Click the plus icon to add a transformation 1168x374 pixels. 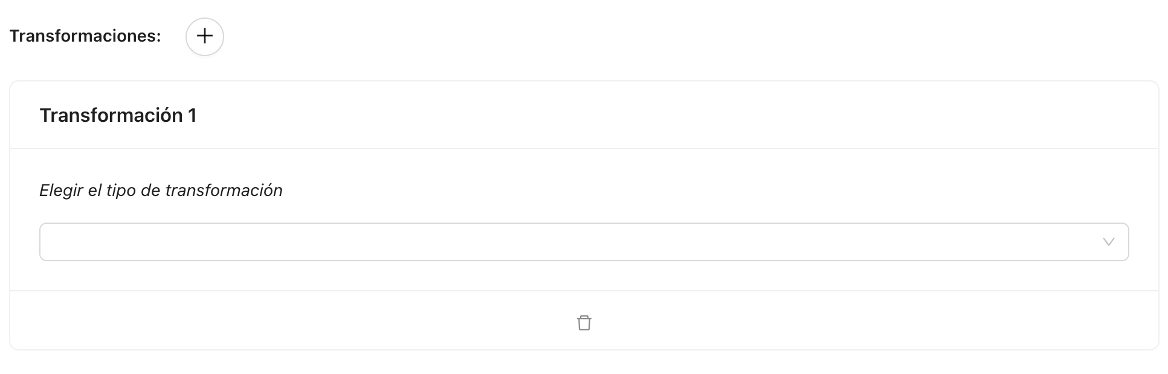coord(205,36)
